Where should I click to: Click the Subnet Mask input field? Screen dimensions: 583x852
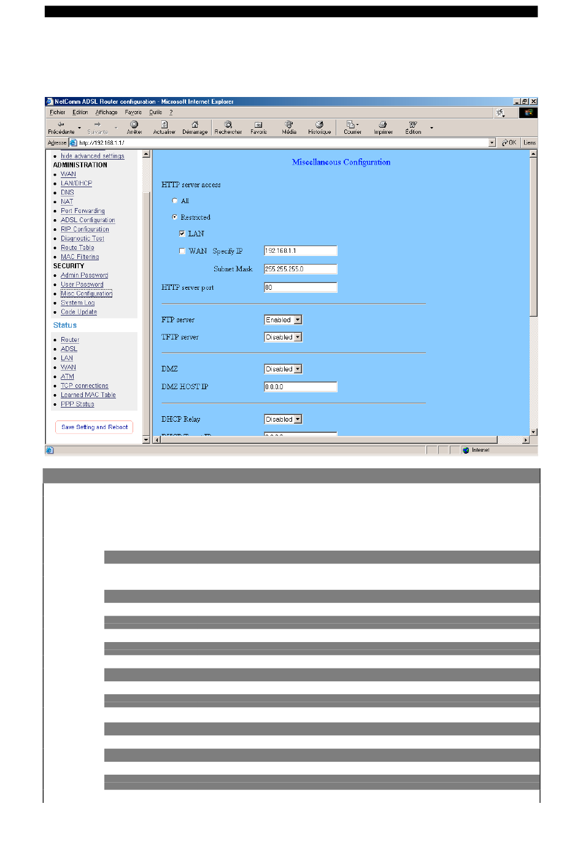coord(301,269)
